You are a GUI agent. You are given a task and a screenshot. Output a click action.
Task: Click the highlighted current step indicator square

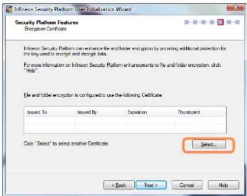point(220,22)
